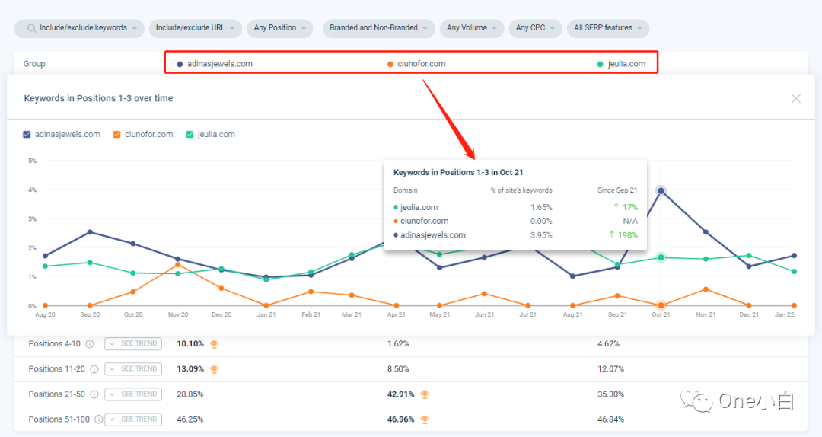Viewport: 822px width, 437px height.
Task: Uncheck ciunofor.com in chart legend
Action: pyautogui.click(x=117, y=134)
